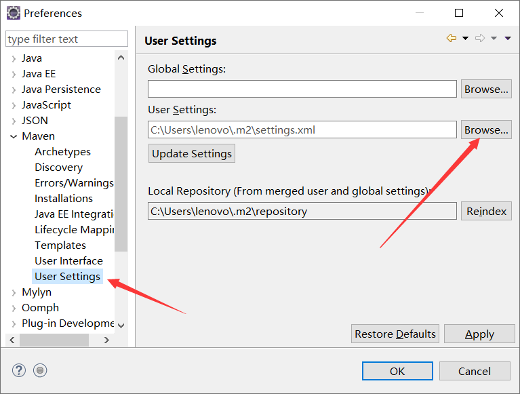Open the preferences page view menu arrow

point(508,38)
